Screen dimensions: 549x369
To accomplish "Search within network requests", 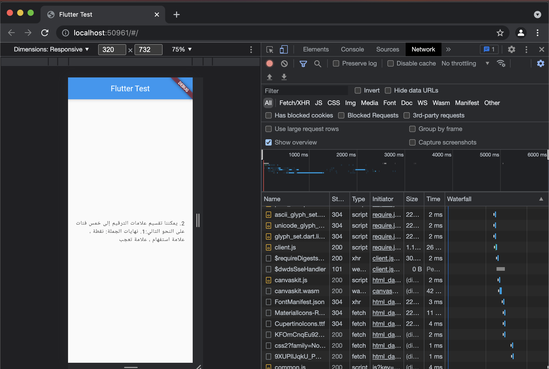I will point(318,64).
